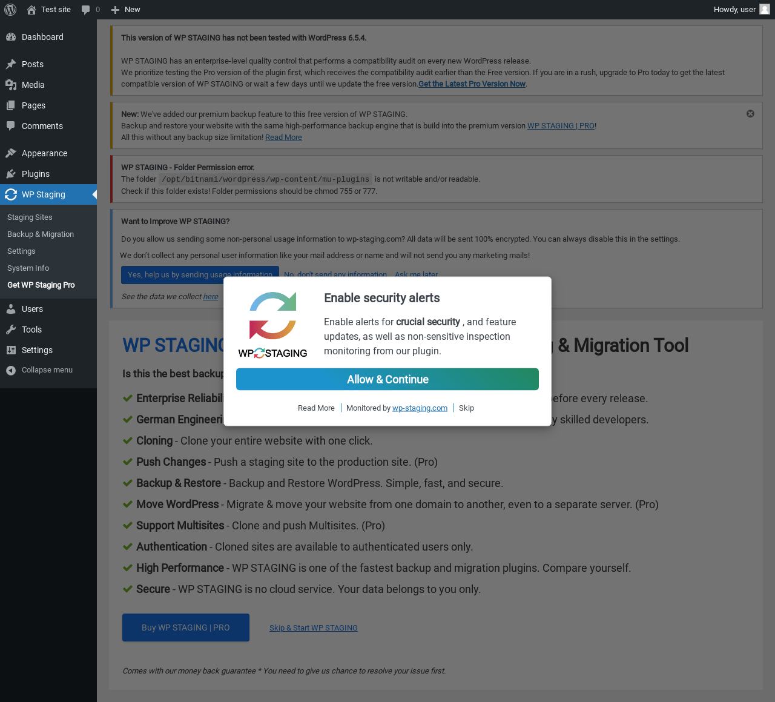Click the home icon beside Test site
The image size is (775, 702).
coord(31,10)
